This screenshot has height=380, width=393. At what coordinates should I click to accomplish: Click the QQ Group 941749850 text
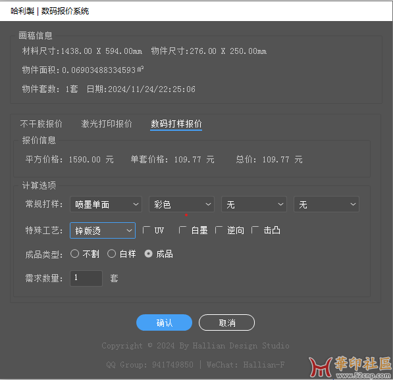click(149, 364)
